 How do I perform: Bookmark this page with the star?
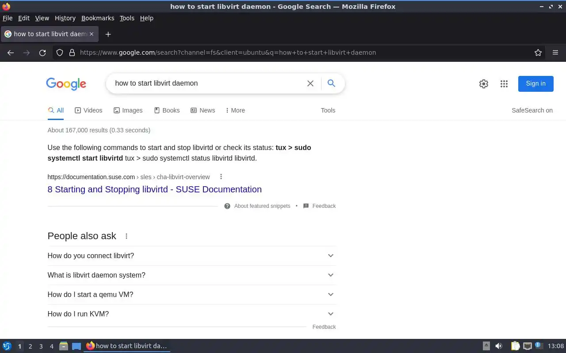(538, 53)
